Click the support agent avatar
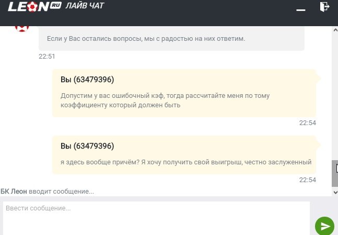The image size is (338, 235). tap(22, 27)
